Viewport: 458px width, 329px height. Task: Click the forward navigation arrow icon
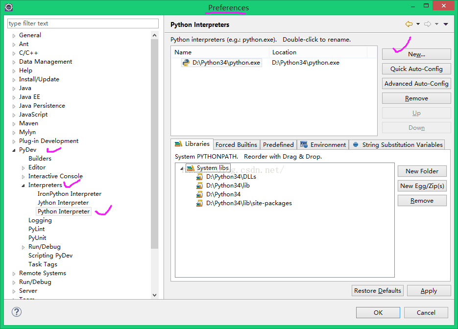point(427,24)
